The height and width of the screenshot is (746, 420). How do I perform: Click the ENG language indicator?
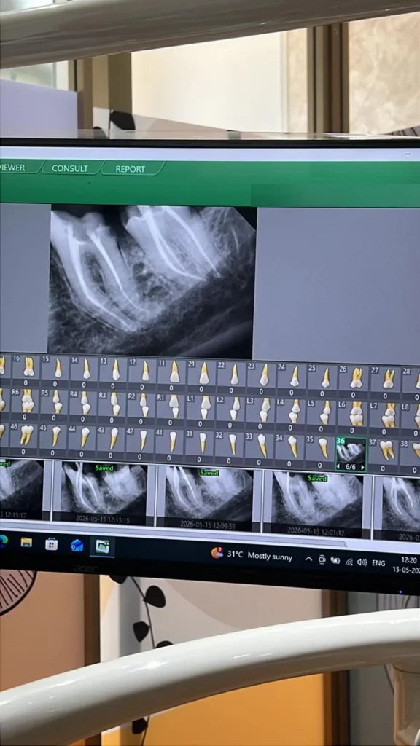tap(378, 563)
